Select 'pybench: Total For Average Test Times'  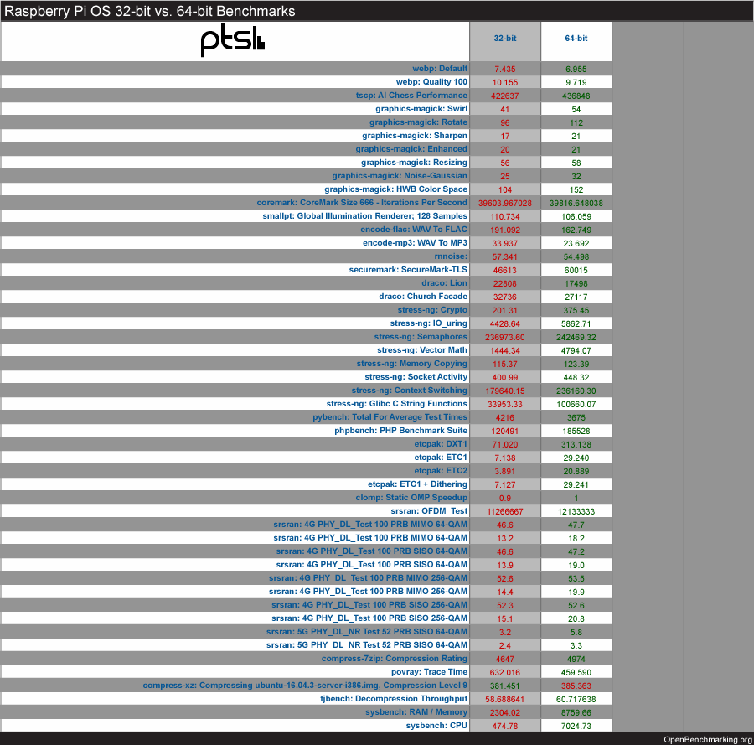click(x=390, y=417)
